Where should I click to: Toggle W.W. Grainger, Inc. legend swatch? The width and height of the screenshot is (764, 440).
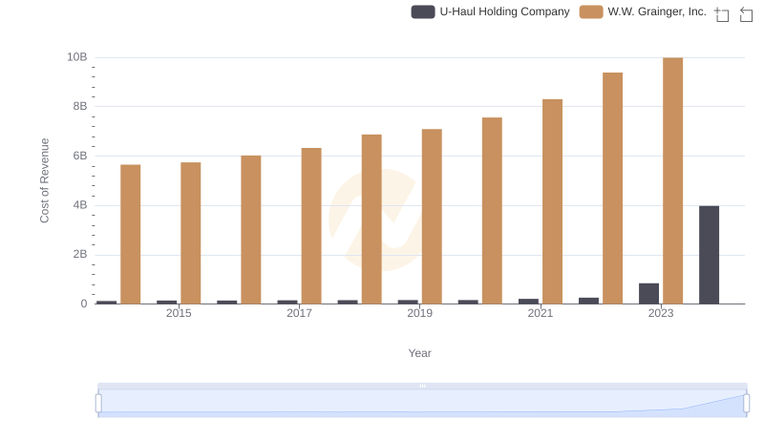point(591,11)
